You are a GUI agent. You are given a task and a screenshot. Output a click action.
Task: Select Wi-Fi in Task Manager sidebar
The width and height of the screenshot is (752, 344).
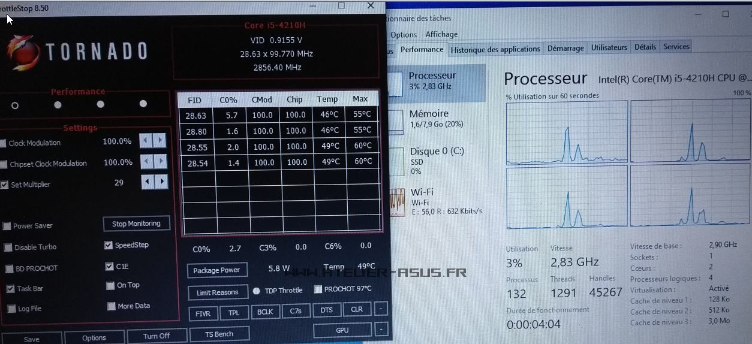tap(437, 201)
